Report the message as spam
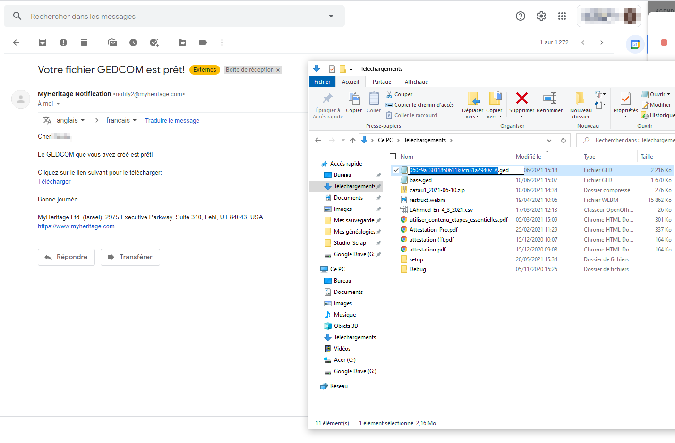This screenshot has width=675, height=443. [x=63, y=42]
